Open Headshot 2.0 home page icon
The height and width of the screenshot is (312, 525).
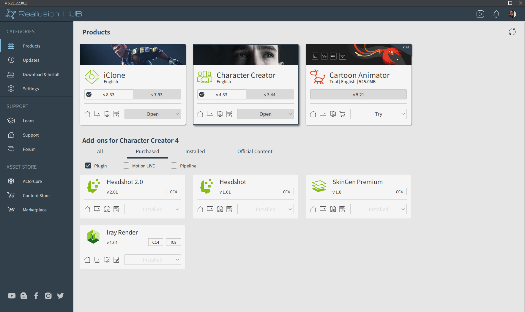(87, 209)
